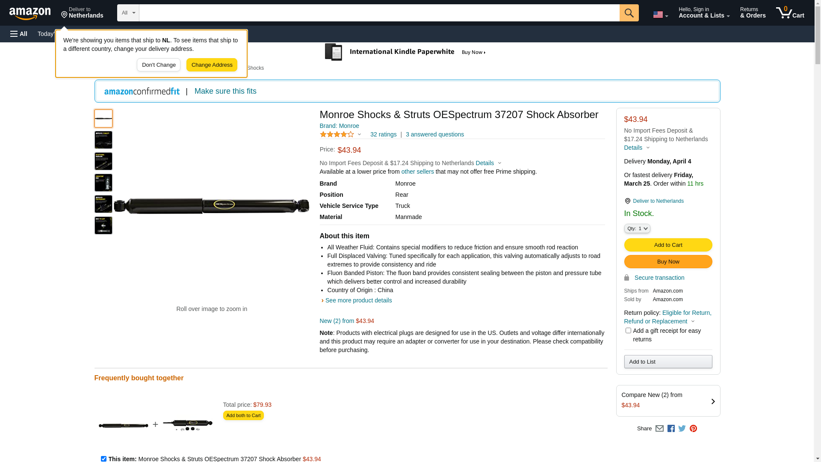
Task: Click the Amazon logo
Action: [x=30, y=13]
